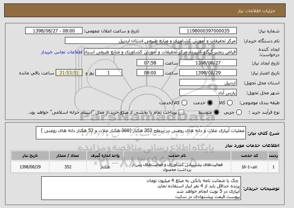Click the جزئیات اطلاعات نیاز header title

pos(256,11)
